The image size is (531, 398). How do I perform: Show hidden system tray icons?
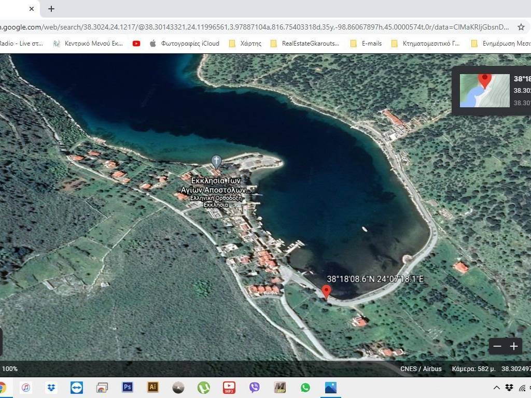496,388
